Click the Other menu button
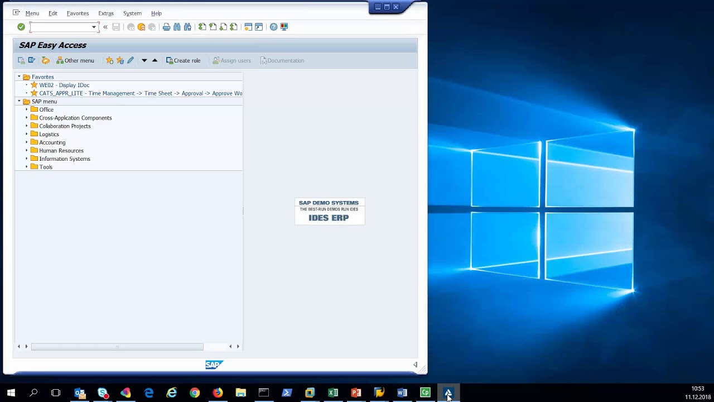The image size is (714, 402). click(75, 60)
